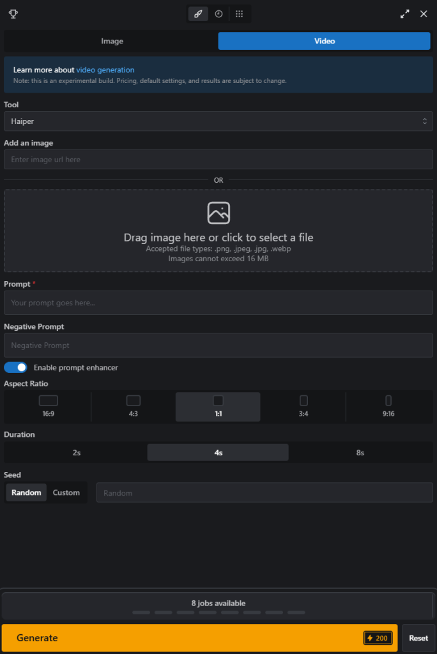The image size is (437, 654).
Task: Select the Random seed option
Action: pos(26,492)
